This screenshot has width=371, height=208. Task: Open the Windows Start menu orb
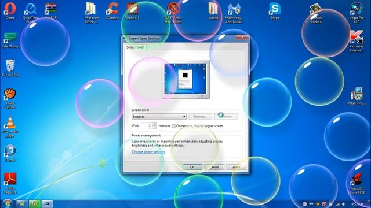tap(8, 203)
